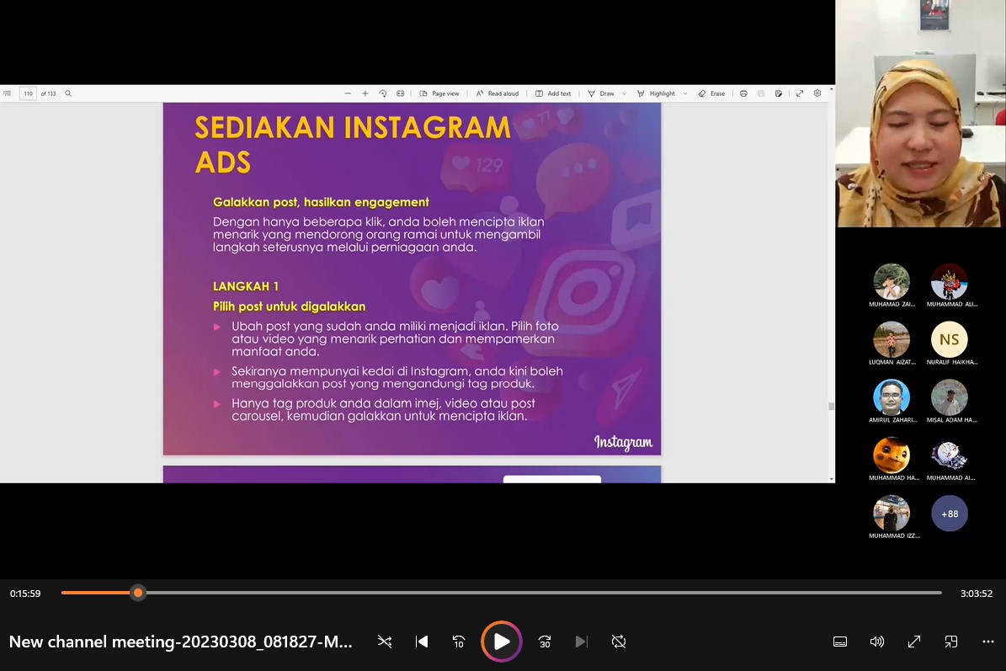
Task: Click the seek bar playhead
Action: [x=138, y=593]
